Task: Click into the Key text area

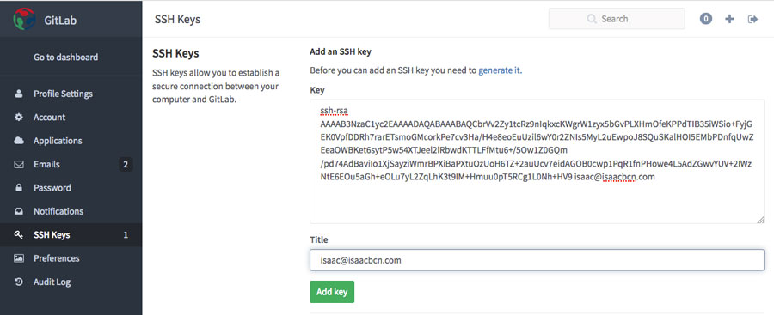Action: 537,161
